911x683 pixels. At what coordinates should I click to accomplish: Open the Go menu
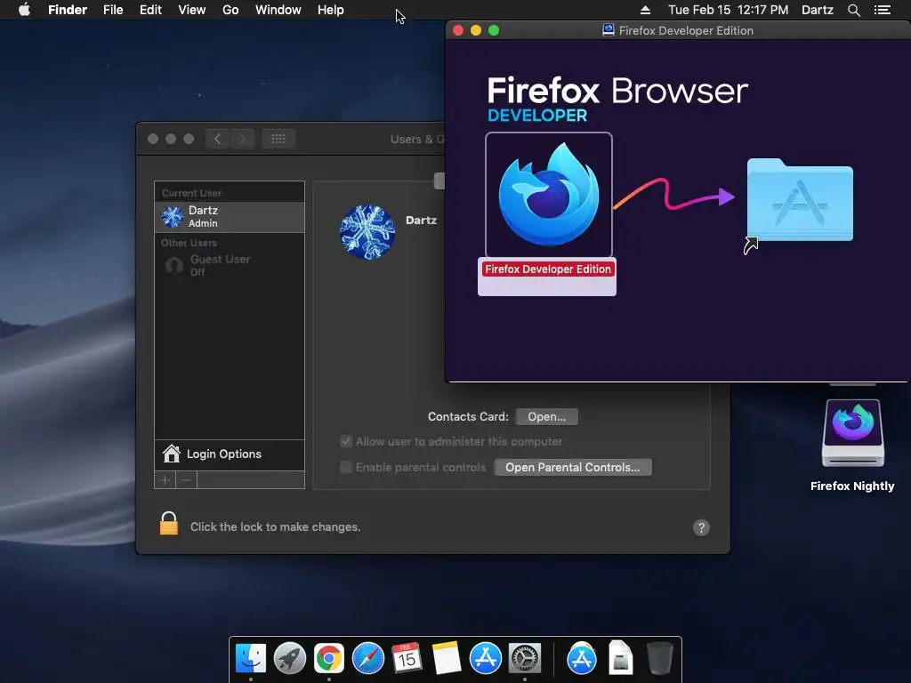pos(230,10)
